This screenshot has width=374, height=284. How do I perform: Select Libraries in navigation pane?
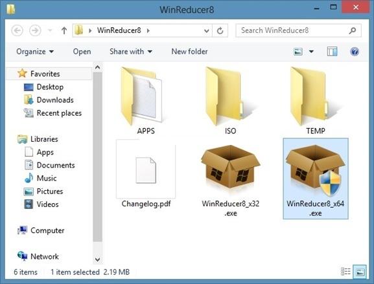tap(44, 139)
